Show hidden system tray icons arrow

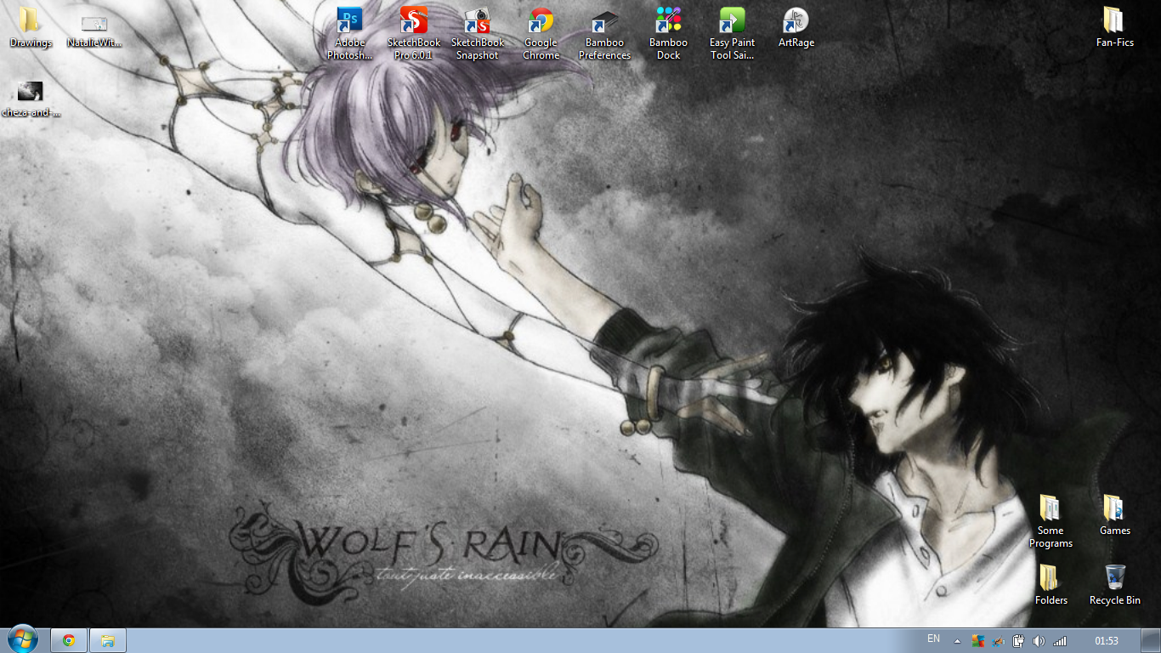click(958, 641)
